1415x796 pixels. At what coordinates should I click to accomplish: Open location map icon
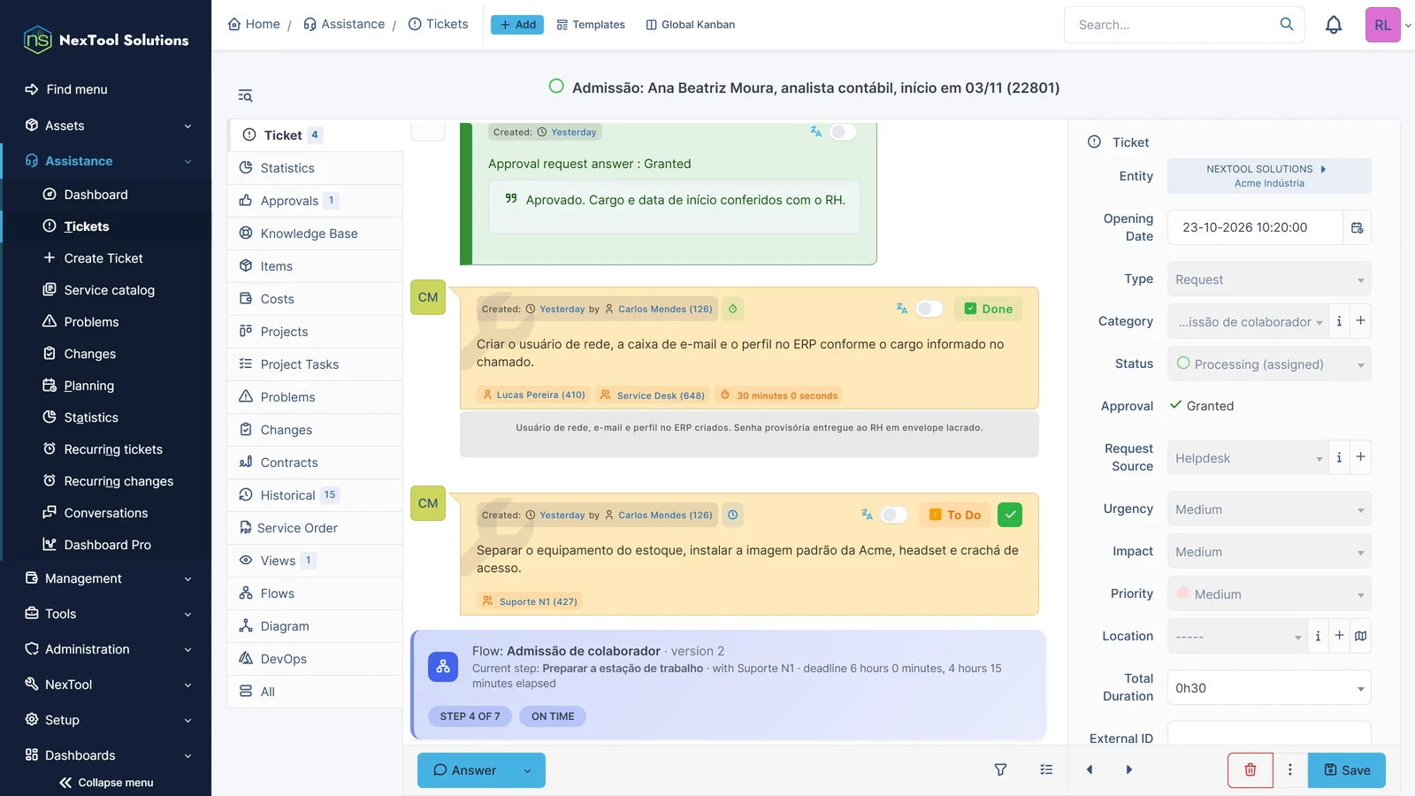(1361, 636)
